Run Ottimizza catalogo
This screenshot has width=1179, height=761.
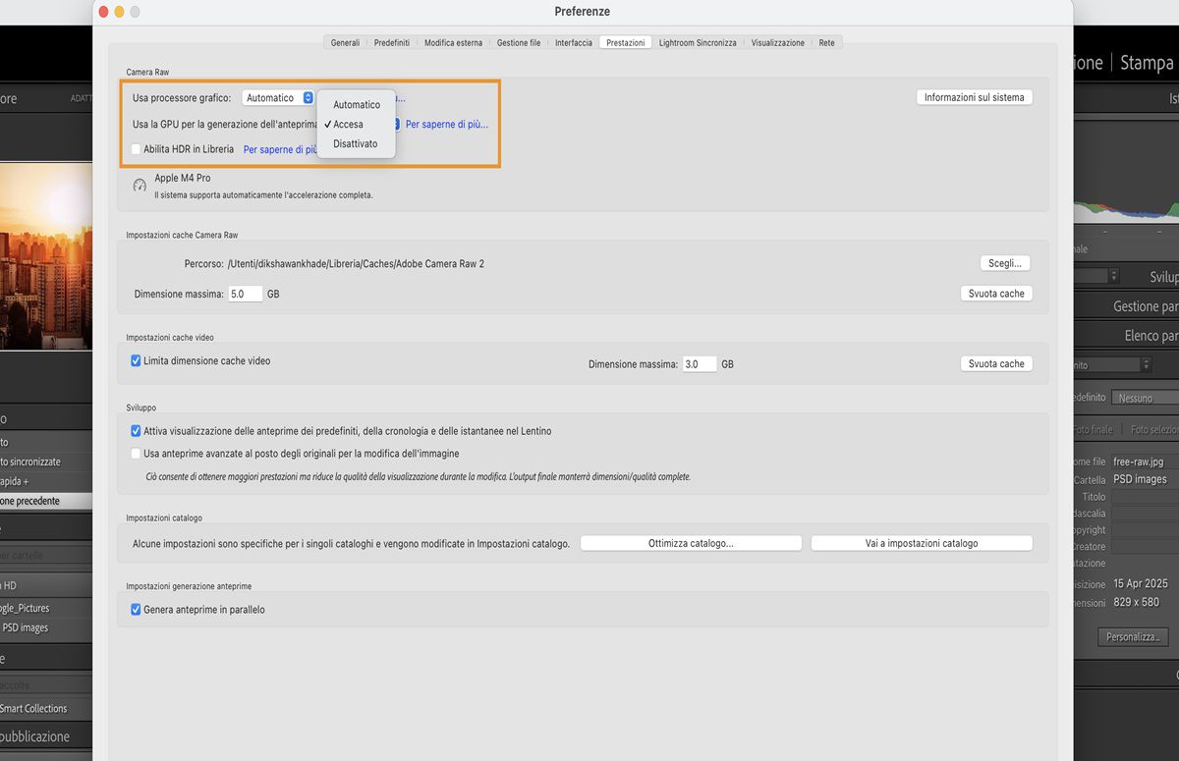point(691,542)
